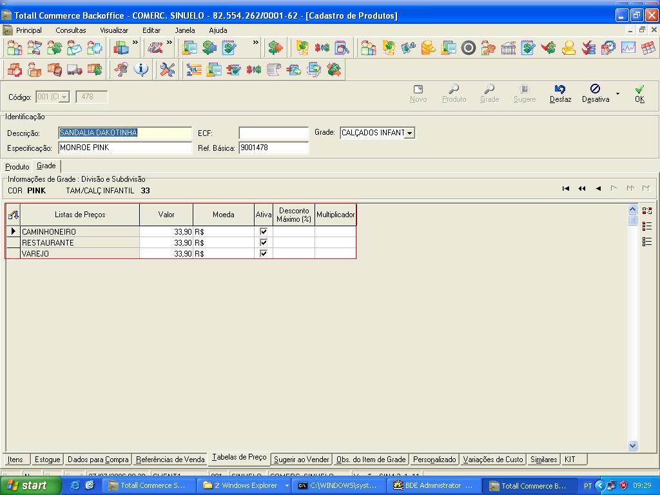The height and width of the screenshot is (495, 660).
Task: Toggle Ativa checkbox in RESTAURANTE row
Action: pos(263,242)
